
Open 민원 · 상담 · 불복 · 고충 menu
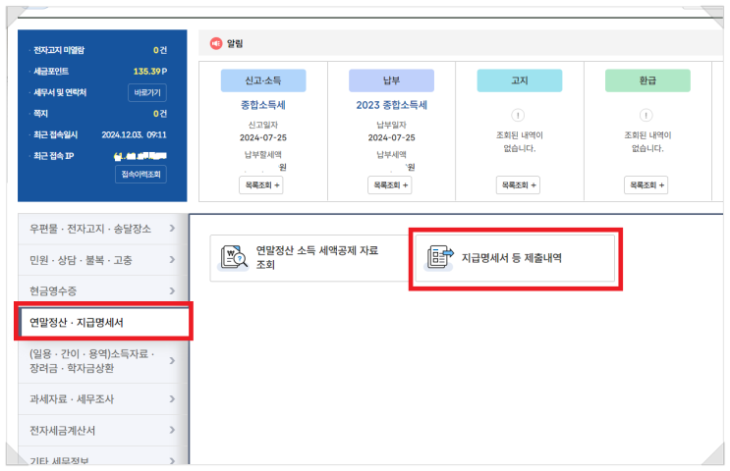(x=103, y=260)
